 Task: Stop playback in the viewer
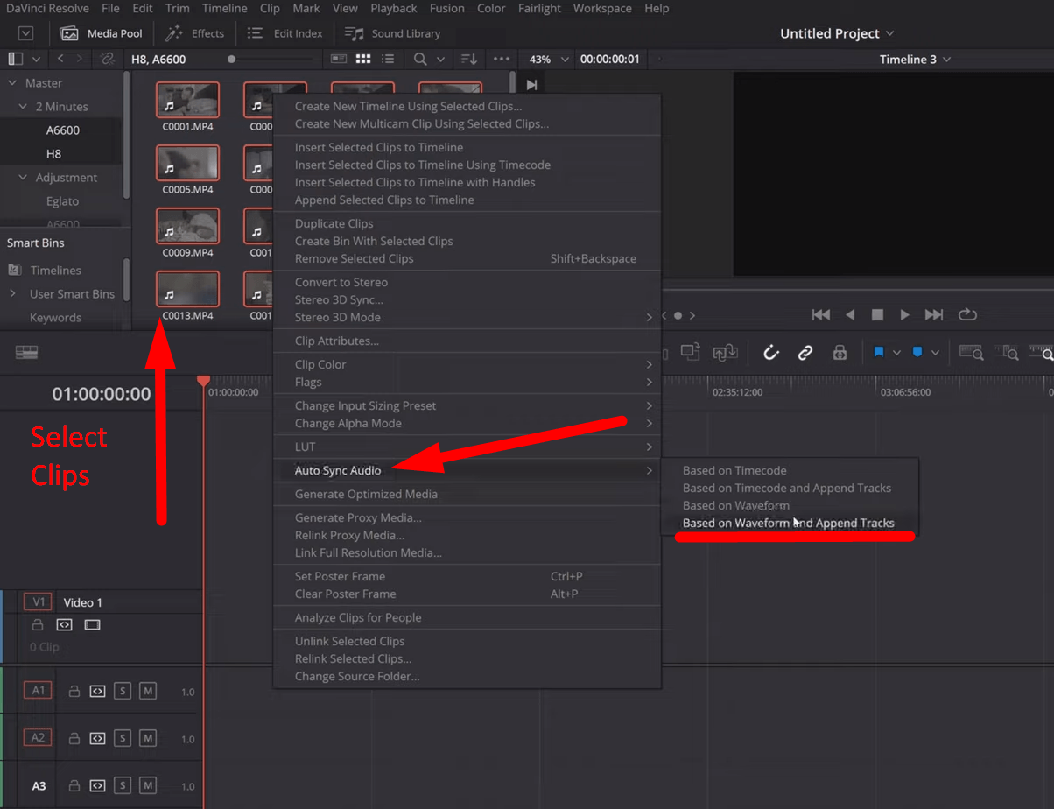[x=877, y=314]
